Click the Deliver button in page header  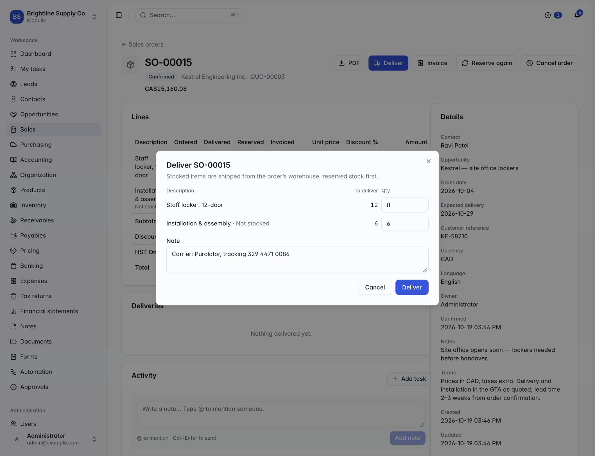[x=388, y=63]
